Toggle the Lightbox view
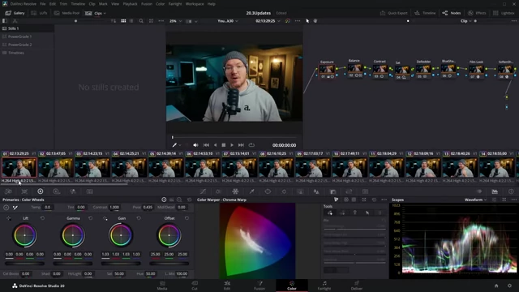Viewport: 519px width, 292px height. click(504, 13)
